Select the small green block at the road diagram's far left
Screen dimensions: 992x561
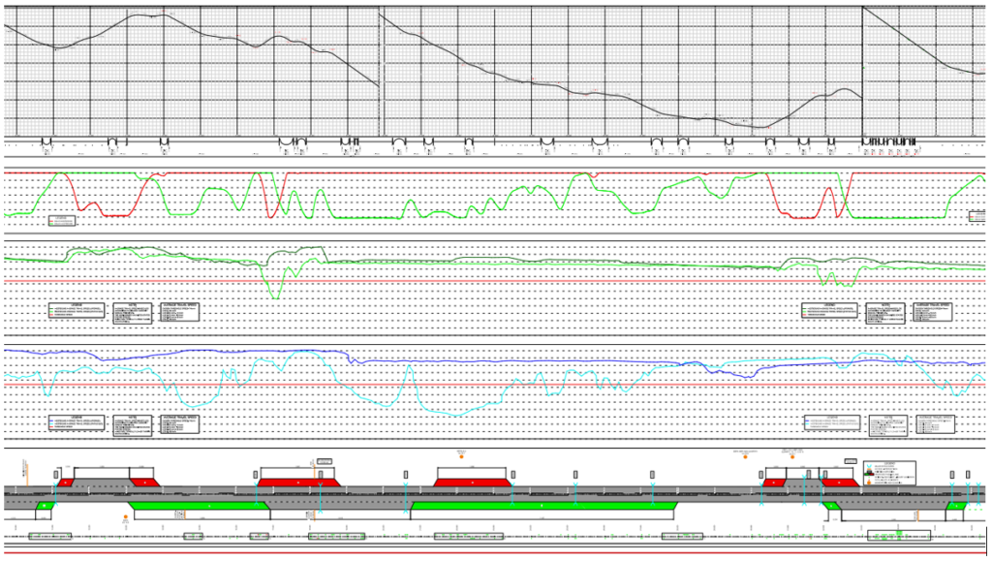click(45, 506)
